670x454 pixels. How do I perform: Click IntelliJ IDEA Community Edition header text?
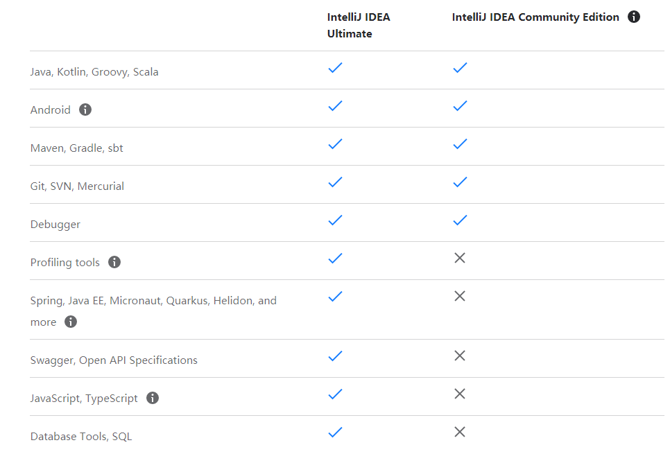535,17
